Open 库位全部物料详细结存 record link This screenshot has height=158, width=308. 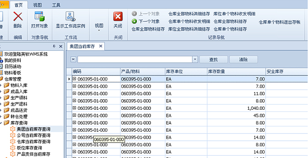point(189,29)
